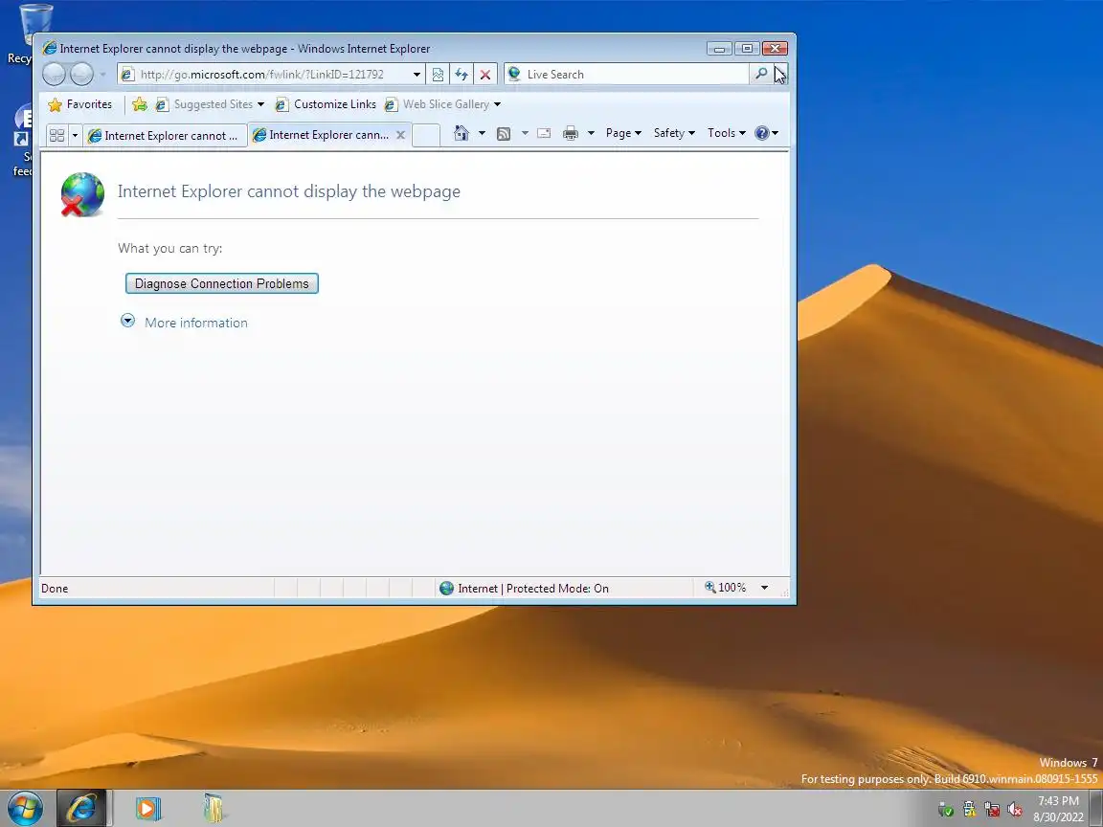Click the network error tray icon
1103x827 pixels.
(x=992, y=810)
